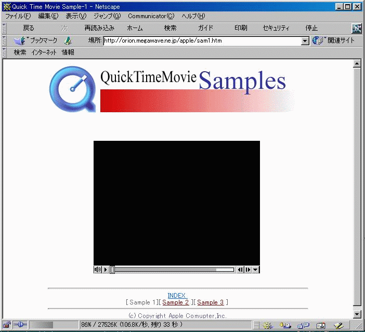365x332 pixels.
Task: Open the Sample 2 link
Action: coord(176,302)
